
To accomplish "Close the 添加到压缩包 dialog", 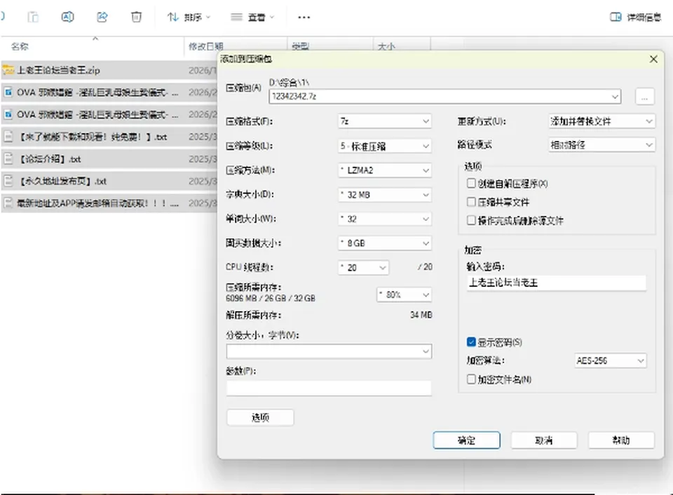I will [653, 59].
